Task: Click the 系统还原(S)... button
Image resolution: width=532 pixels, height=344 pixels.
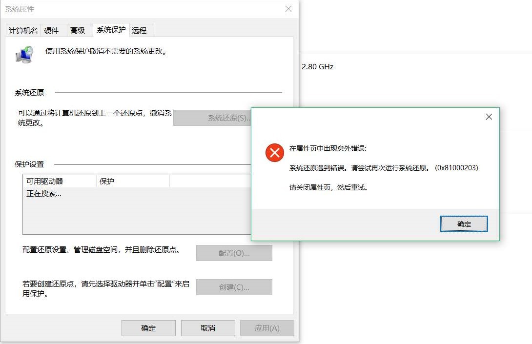Action: [212, 118]
